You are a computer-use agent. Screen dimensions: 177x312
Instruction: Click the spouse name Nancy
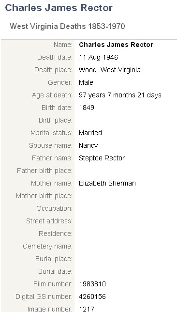[x=88, y=145]
